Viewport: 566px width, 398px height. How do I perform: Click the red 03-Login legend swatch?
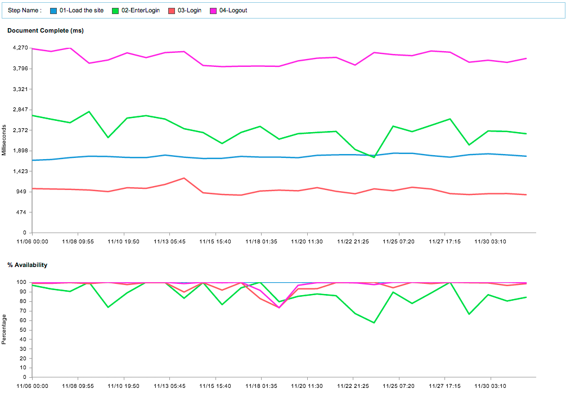point(172,11)
